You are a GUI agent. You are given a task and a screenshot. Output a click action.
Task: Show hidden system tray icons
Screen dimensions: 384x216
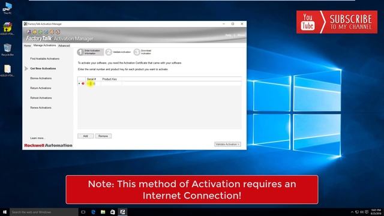(352, 212)
